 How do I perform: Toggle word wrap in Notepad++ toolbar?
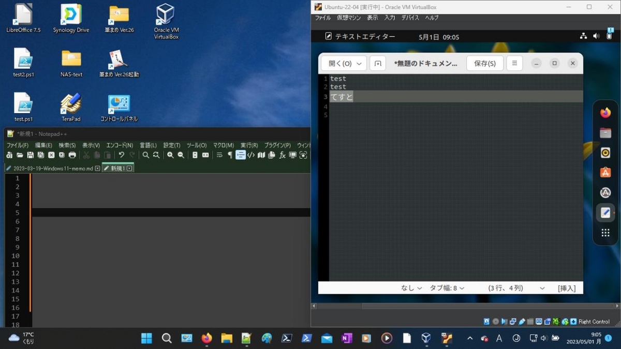(x=219, y=155)
